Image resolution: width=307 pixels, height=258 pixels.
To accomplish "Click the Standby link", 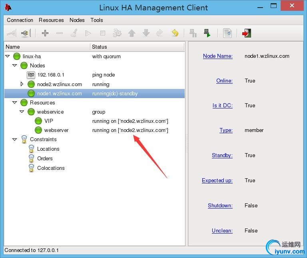I will 222,155.
